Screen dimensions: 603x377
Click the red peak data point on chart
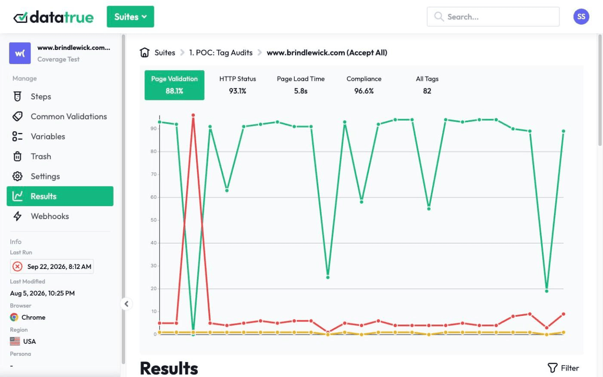(193, 115)
